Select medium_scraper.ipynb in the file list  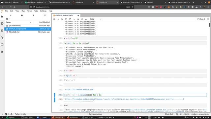click(x=28, y=29)
